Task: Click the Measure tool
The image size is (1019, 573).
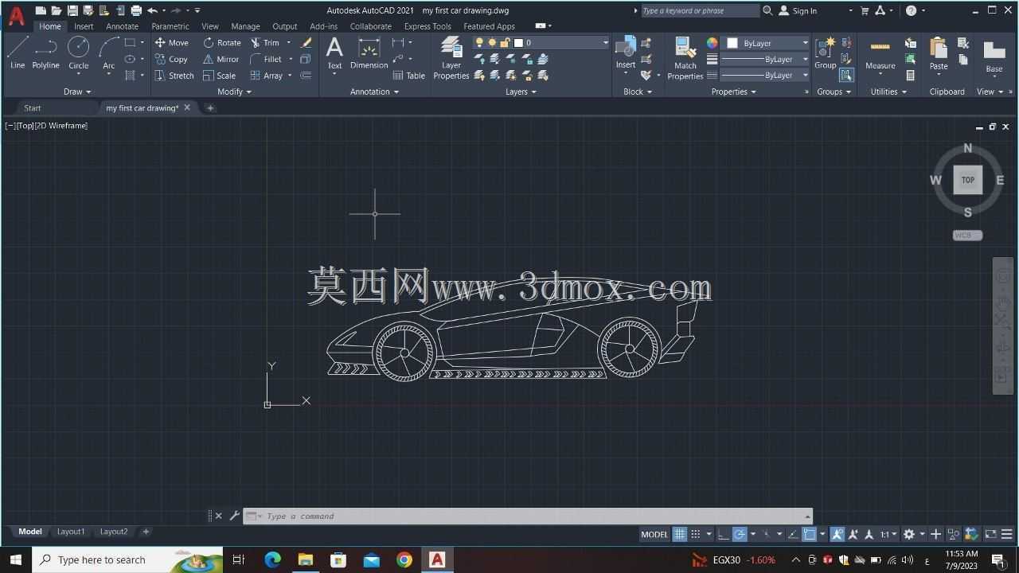Action: tap(880, 53)
